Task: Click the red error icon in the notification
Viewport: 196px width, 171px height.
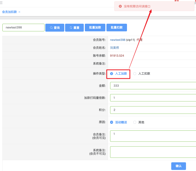Action: 120,6
